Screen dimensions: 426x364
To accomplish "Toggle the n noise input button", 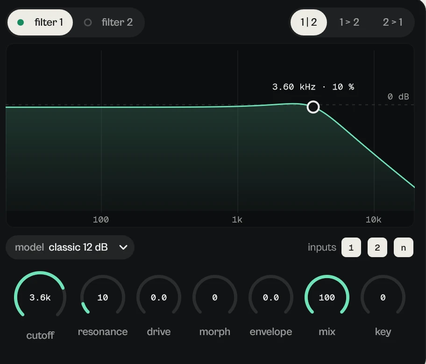I will click(x=404, y=247).
